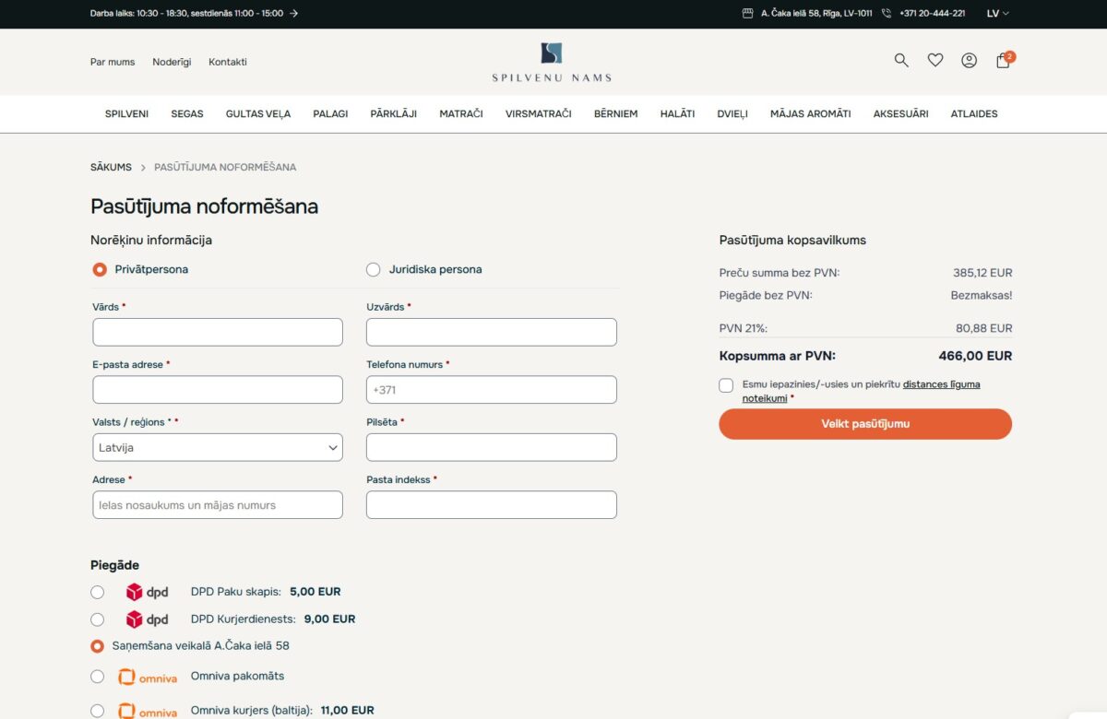Switch to the ATLAIDES section
This screenshot has width=1107, height=719.
[974, 113]
